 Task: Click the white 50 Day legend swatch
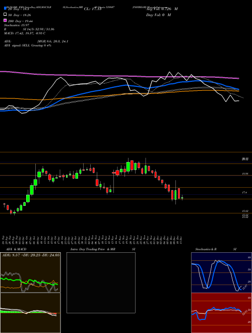(5, 15)
